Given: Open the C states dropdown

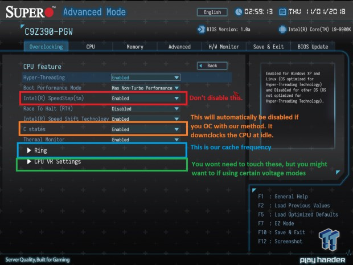Looking at the screenshot, I should pos(146,129).
